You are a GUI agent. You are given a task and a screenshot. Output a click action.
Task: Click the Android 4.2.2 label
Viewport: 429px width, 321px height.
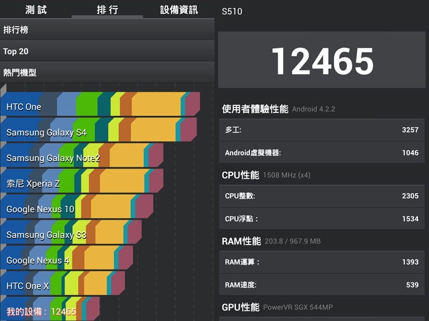(314, 109)
